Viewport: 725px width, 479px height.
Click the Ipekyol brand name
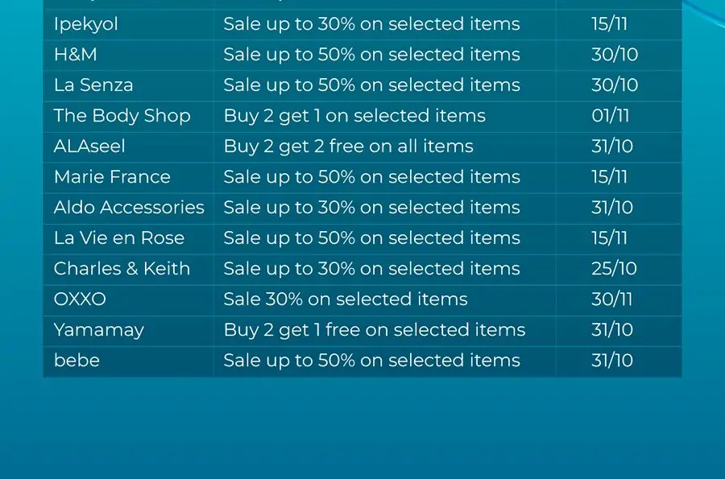(86, 24)
